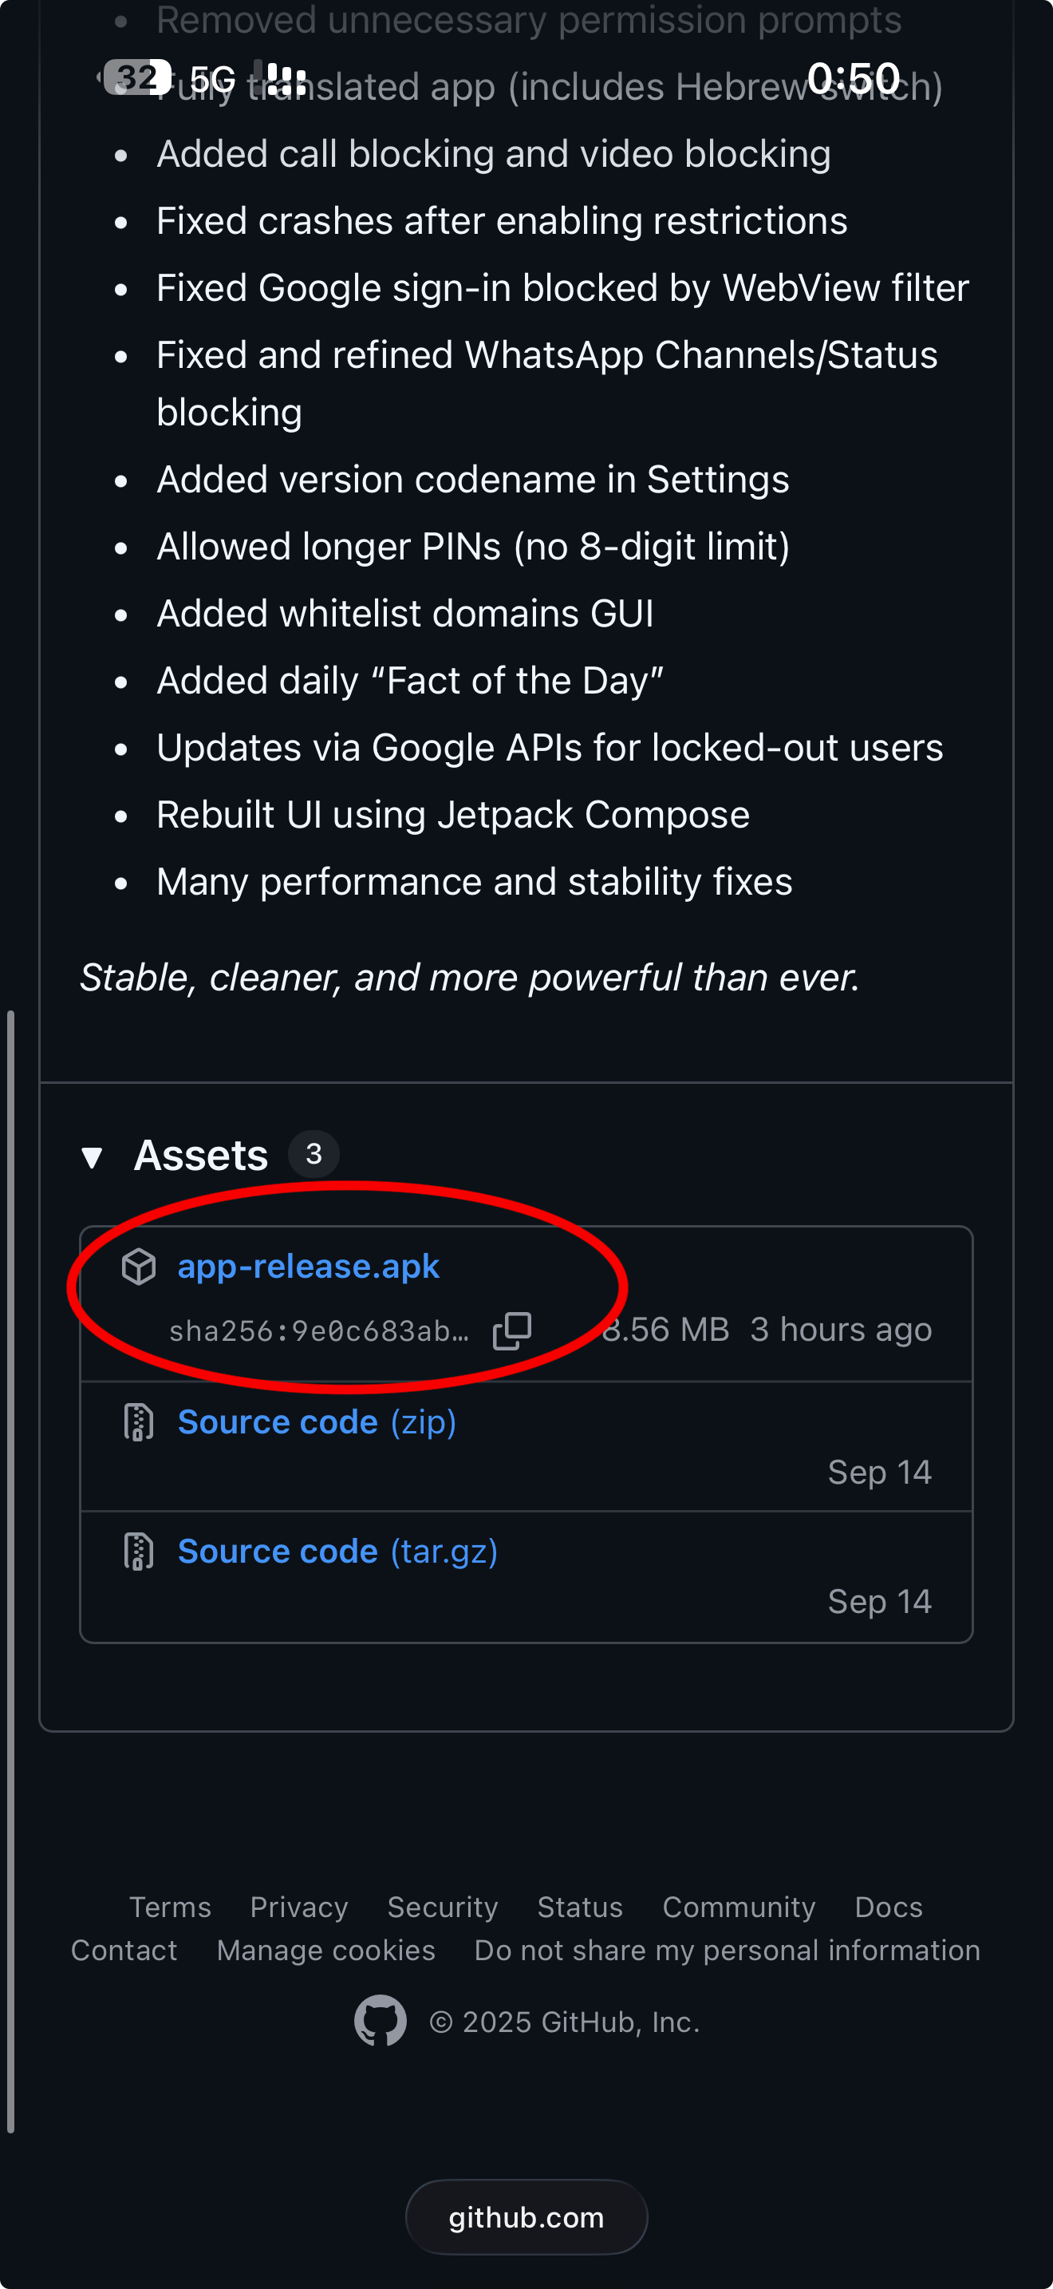The height and width of the screenshot is (2289, 1053).
Task: Click the tar.gz archive file icon
Action: tap(139, 1552)
